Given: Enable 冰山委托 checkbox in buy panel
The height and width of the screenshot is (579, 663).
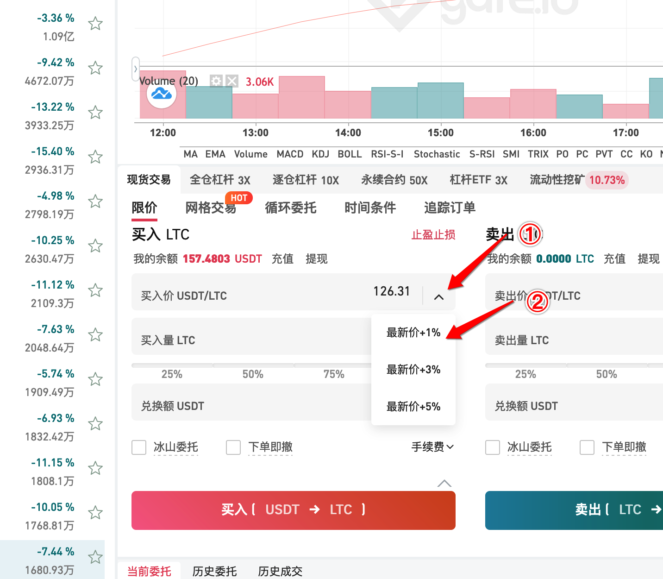Looking at the screenshot, I should (x=139, y=447).
